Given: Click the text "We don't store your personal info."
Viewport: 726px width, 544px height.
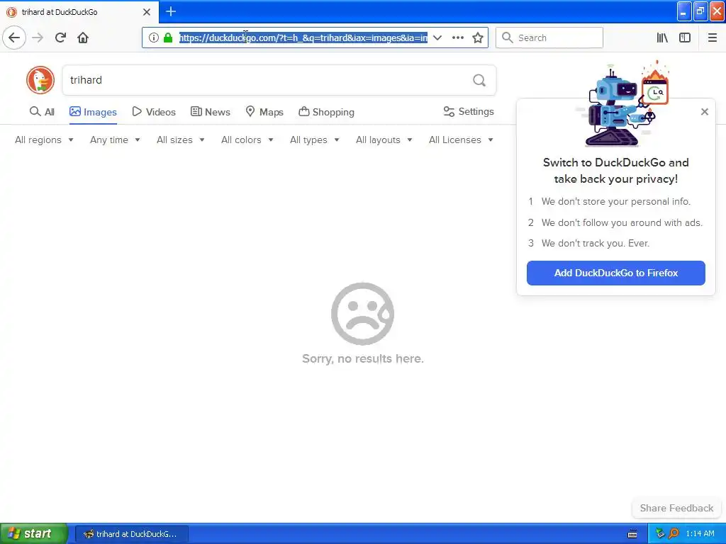Looking at the screenshot, I should pos(616,201).
